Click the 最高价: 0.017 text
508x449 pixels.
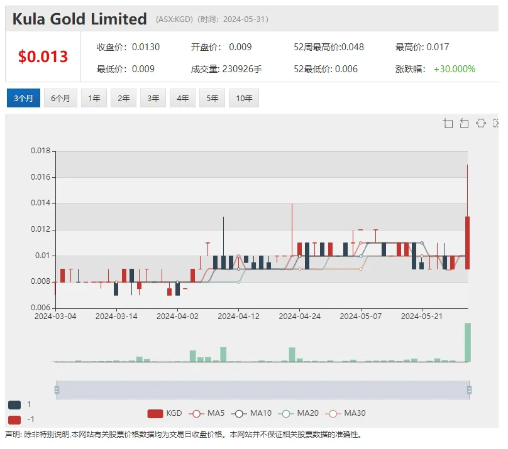422,47
